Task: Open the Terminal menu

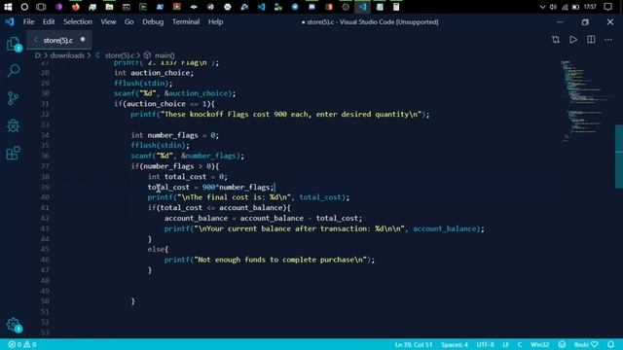Action: [186, 21]
